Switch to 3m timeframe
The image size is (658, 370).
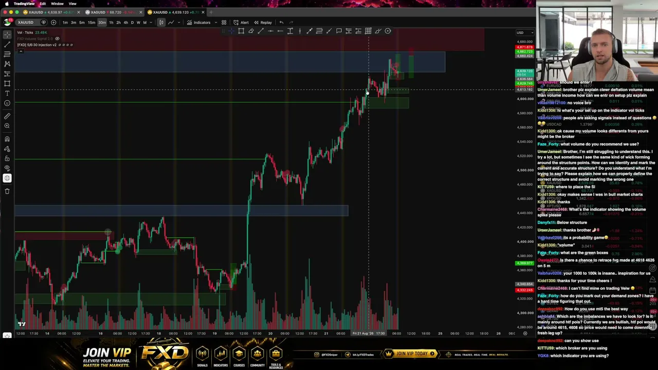[74, 22]
